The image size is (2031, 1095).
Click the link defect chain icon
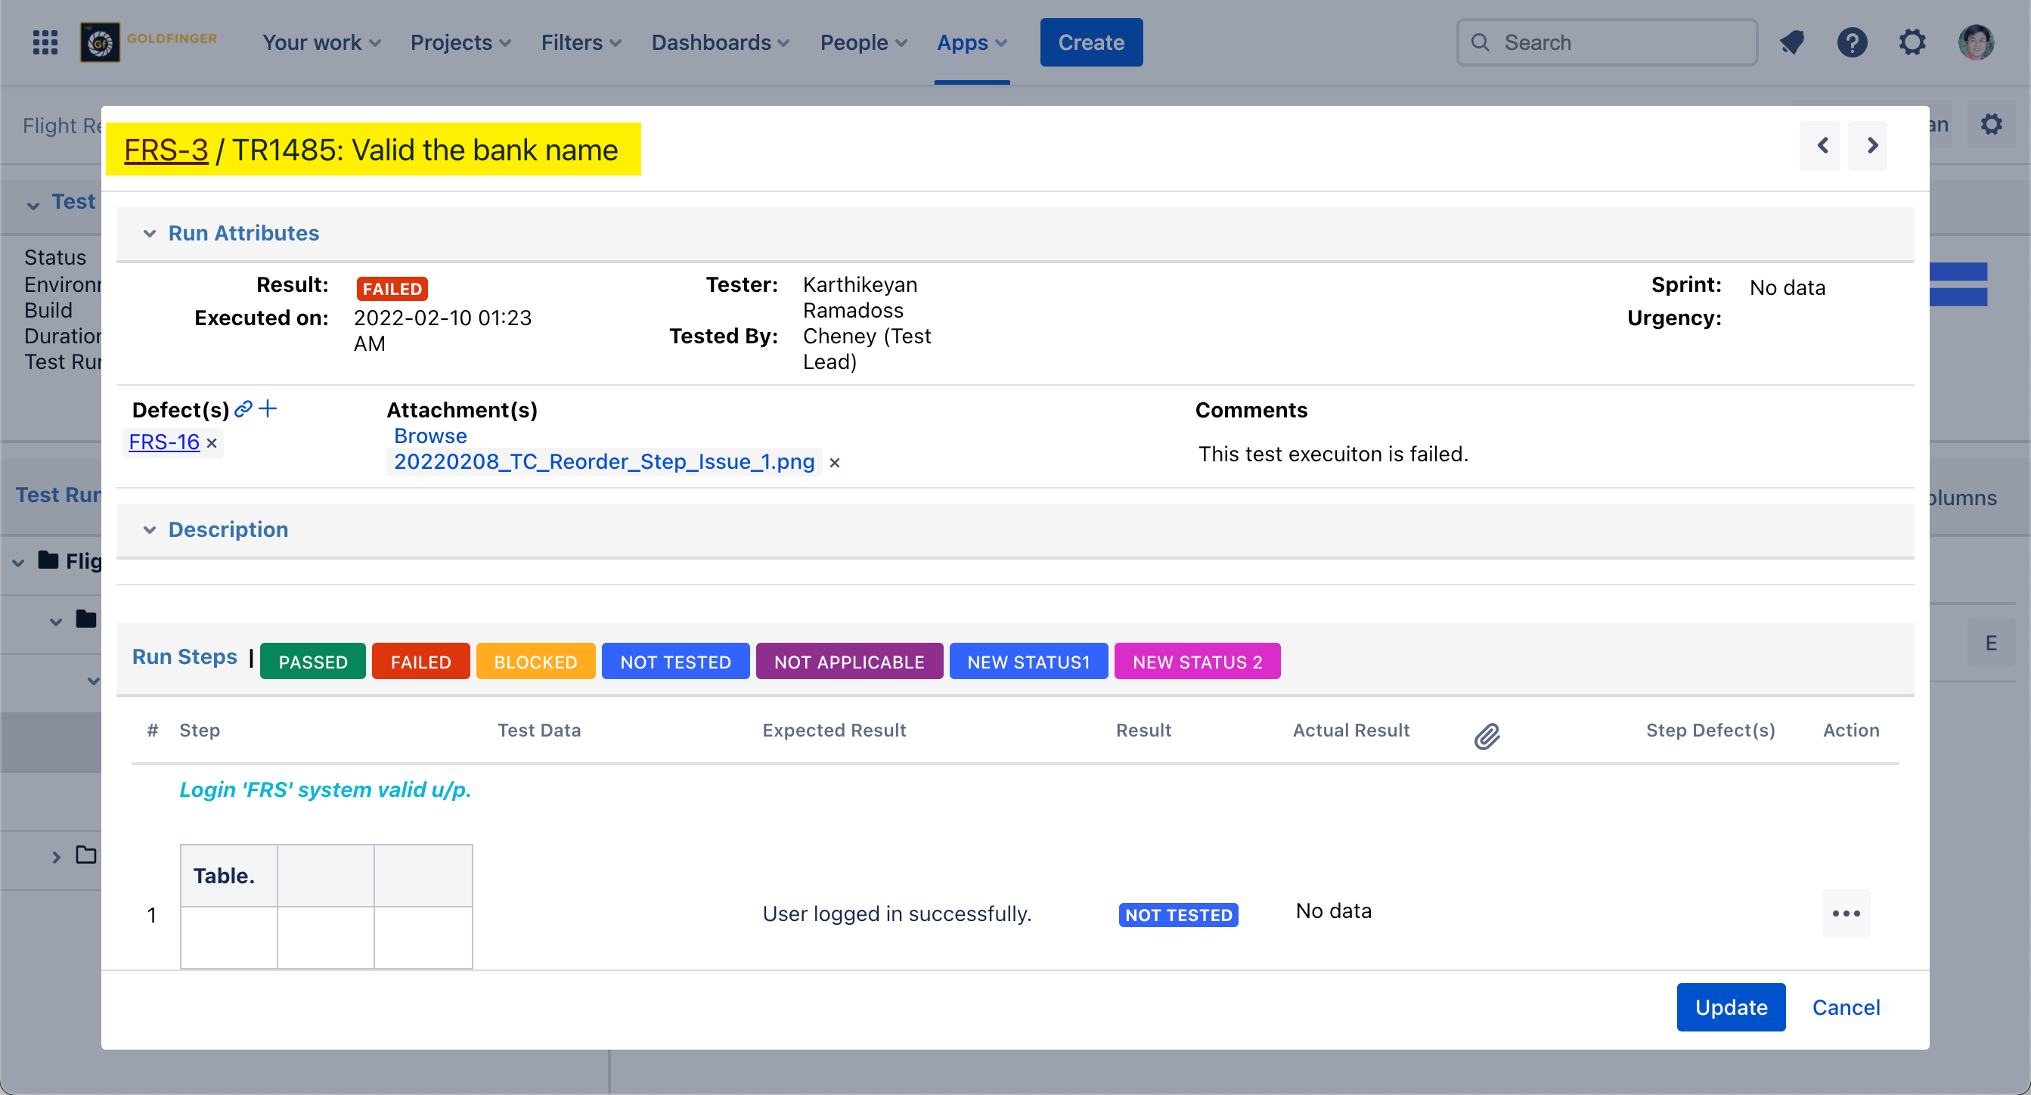tap(243, 408)
